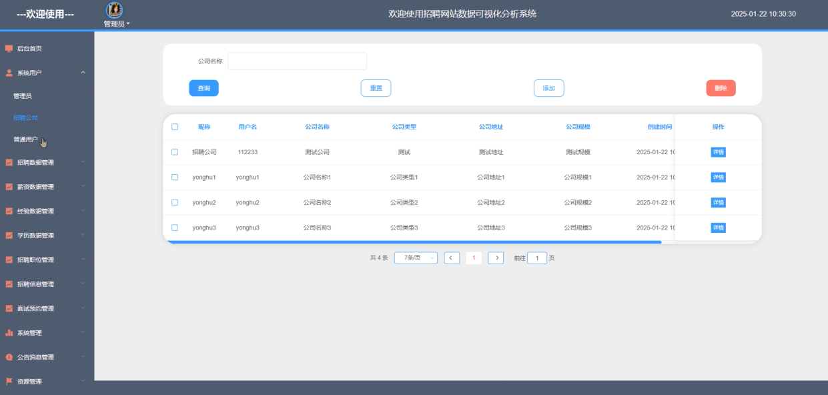Click the 公司地址 column header

click(491, 127)
